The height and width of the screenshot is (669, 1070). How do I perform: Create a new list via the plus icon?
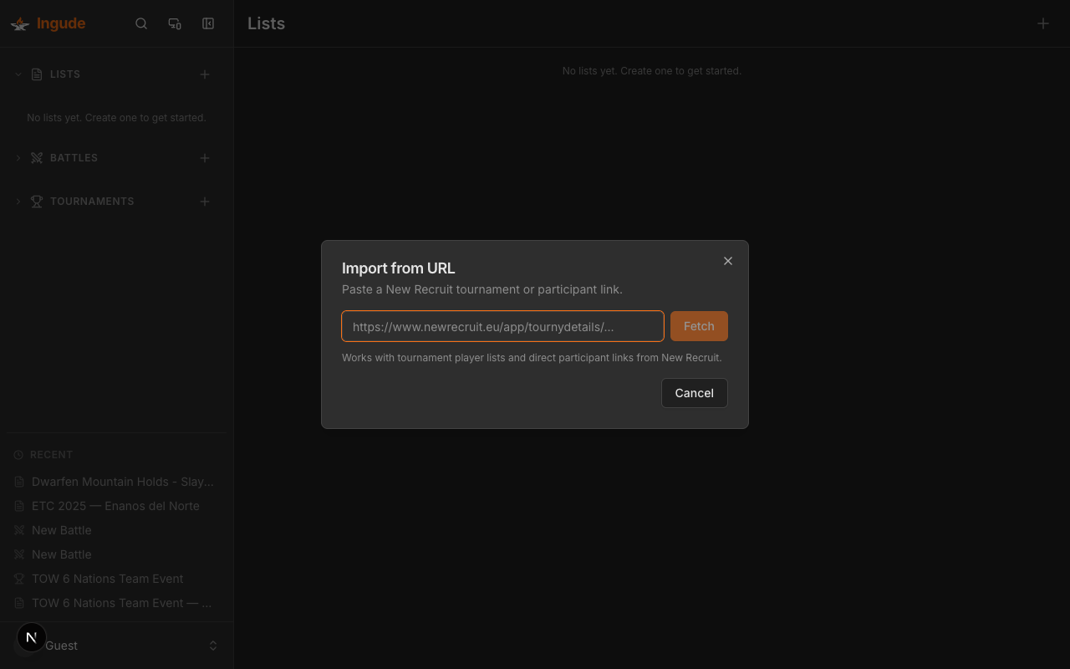205,74
